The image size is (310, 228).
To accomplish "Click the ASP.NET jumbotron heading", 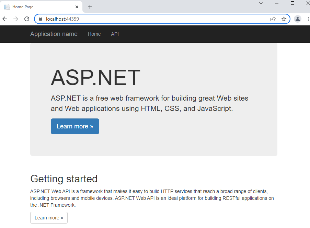I will (95, 78).
